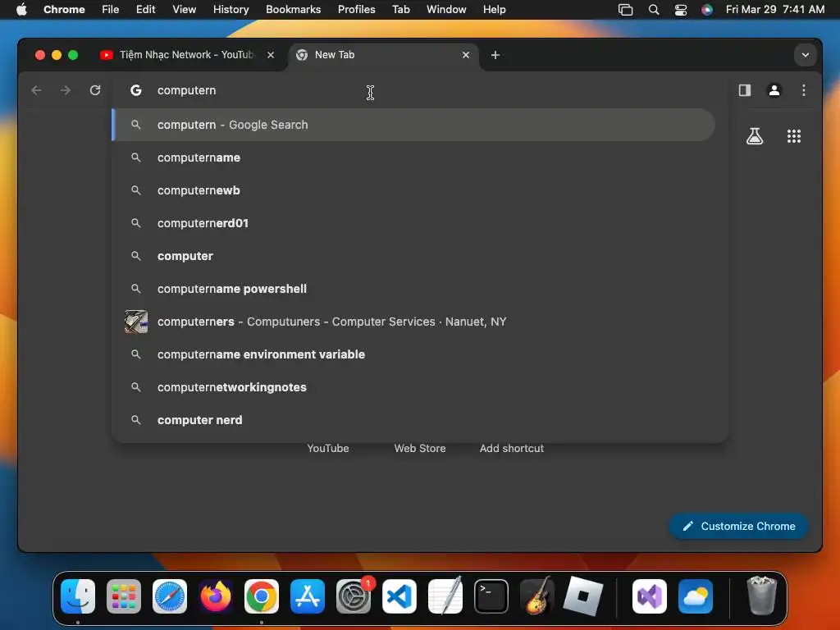Screen dimensions: 840x630
Task: Select computerners Computuners Nanuet NY suggestion
Action: point(413,322)
